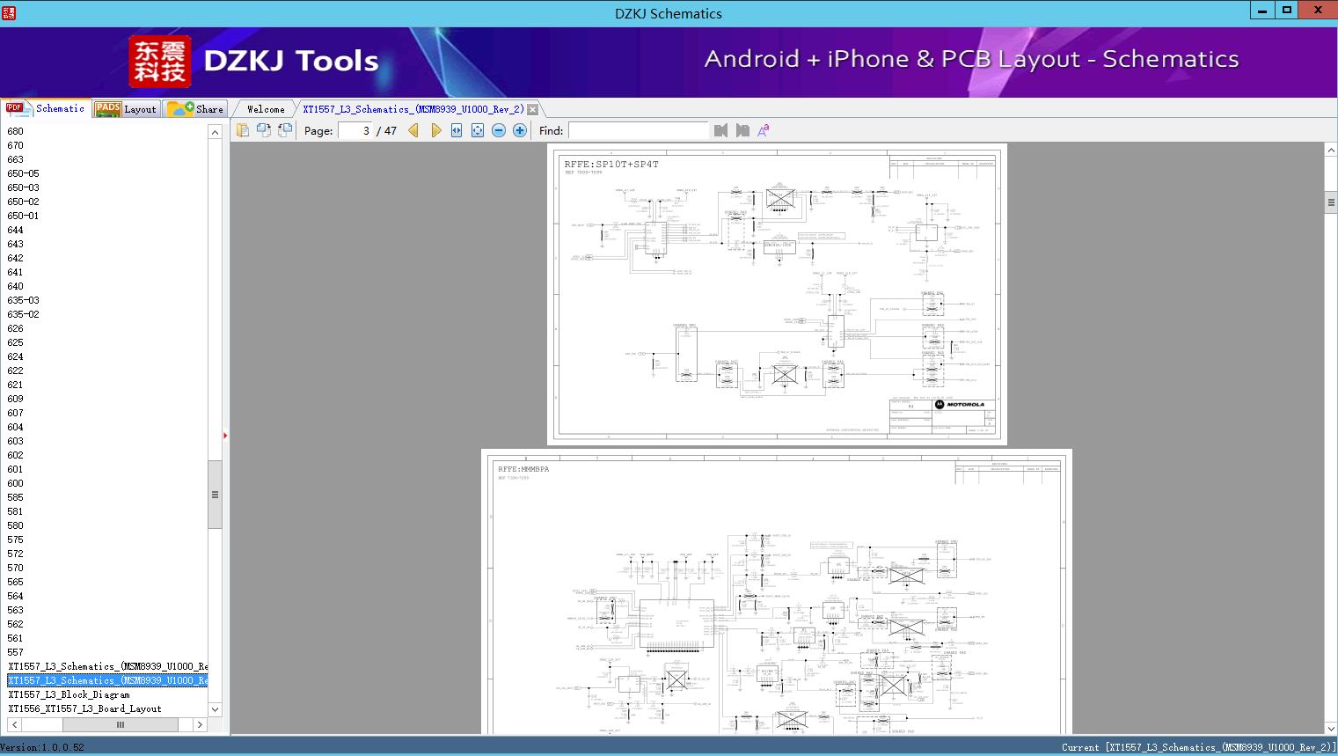
Task: Switch to the Welcome document tab
Action: (266, 109)
